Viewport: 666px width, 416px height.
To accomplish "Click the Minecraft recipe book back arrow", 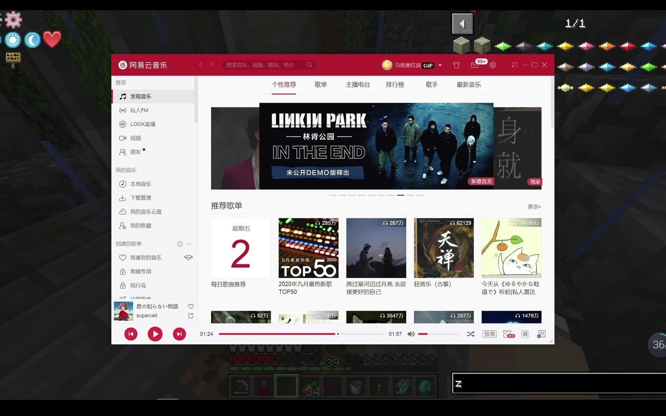I will click(462, 24).
